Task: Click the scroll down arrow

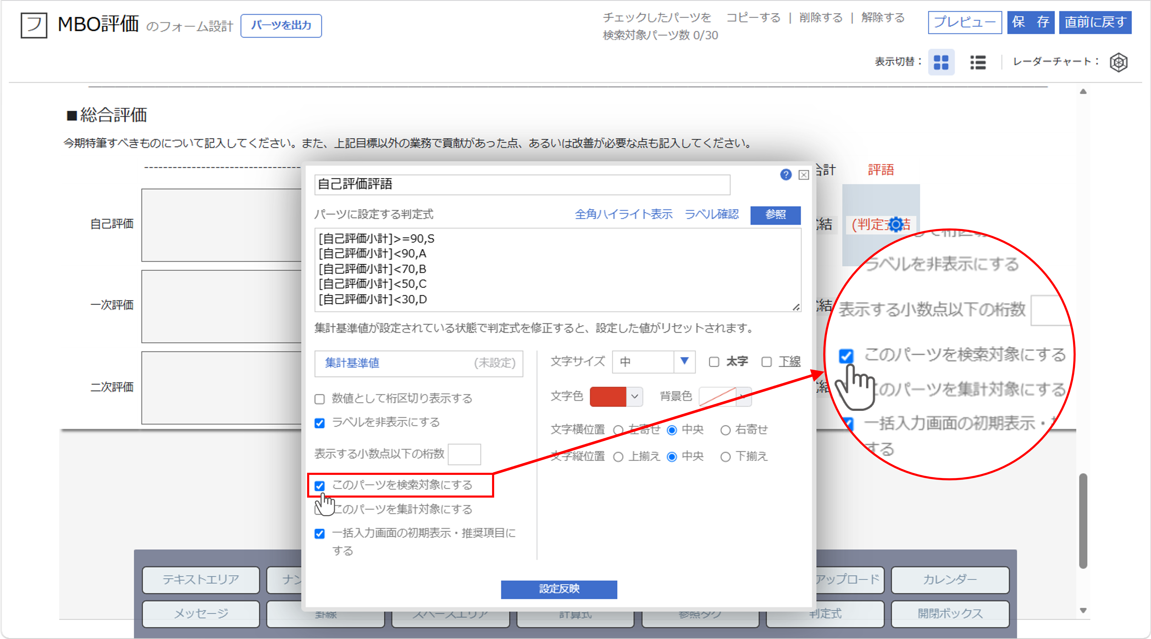Action: (1083, 611)
